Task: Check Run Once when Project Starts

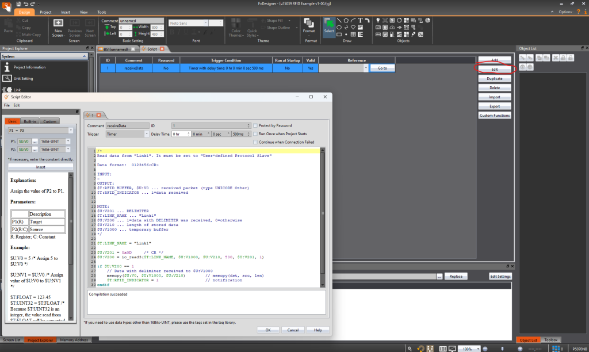Action: (256, 133)
